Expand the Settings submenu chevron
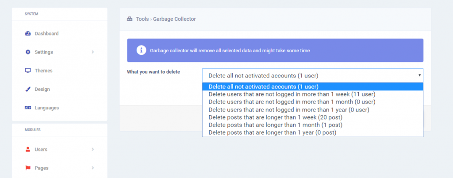453x178 pixels. coord(93,52)
